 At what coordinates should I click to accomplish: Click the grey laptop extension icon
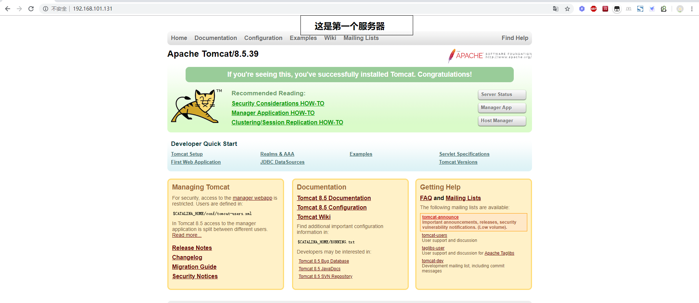point(629,9)
